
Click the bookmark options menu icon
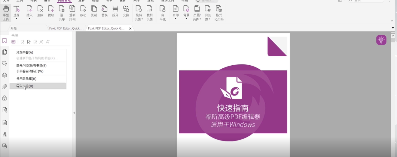pos(14,42)
